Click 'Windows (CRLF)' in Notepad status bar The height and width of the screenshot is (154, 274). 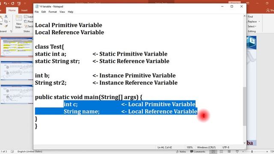[x=206, y=147]
